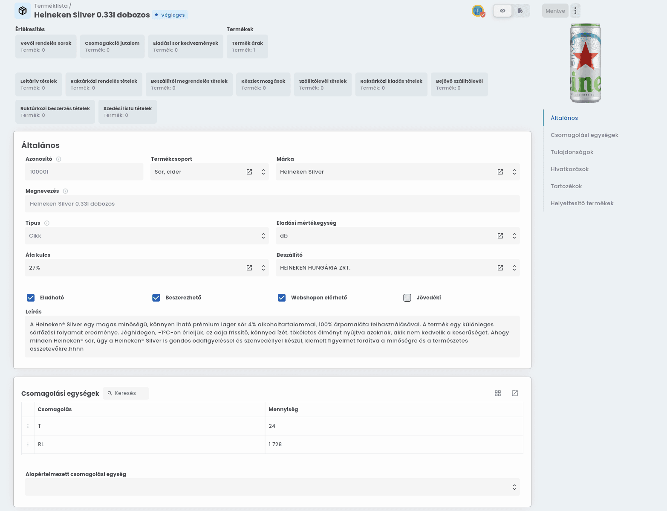The image size is (667, 511).
Task: Open Eladási mértékegység linked record icon
Action: 500,236
